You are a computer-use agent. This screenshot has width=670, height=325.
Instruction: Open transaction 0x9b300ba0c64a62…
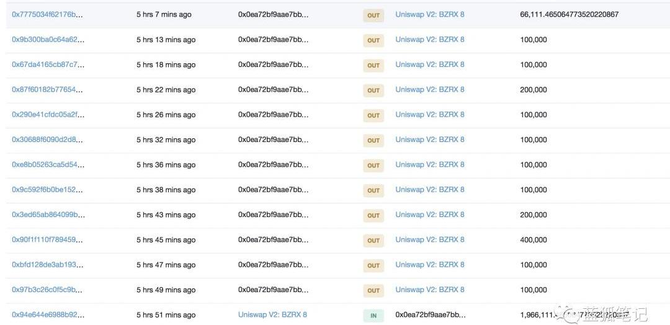pos(48,40)
